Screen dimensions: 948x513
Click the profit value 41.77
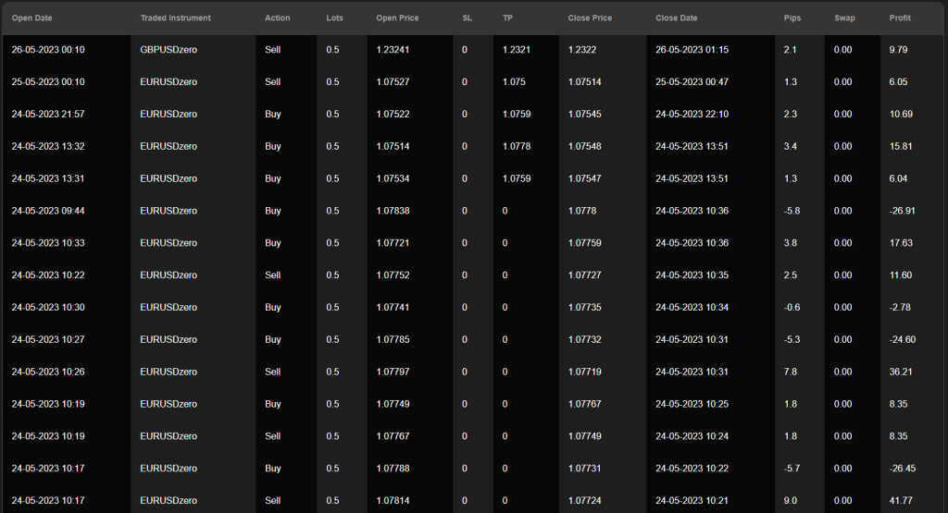pos(900,501)
